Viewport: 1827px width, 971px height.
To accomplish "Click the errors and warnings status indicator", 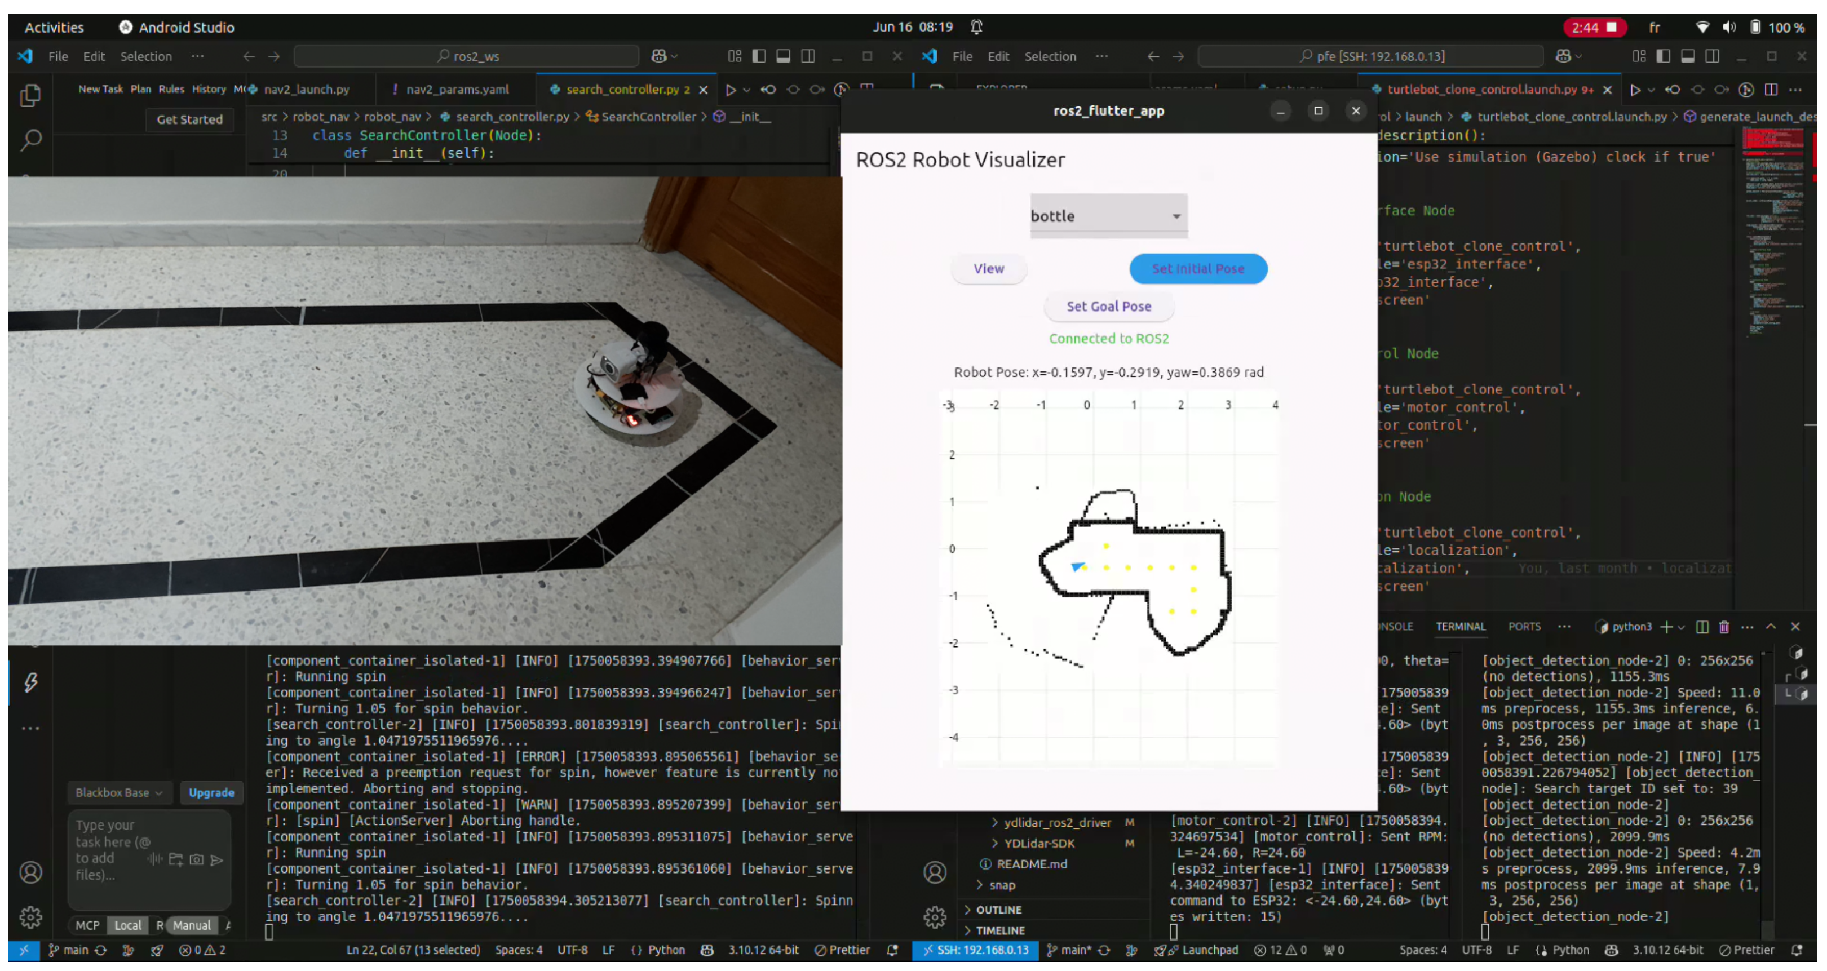I will tap(202, 951).
